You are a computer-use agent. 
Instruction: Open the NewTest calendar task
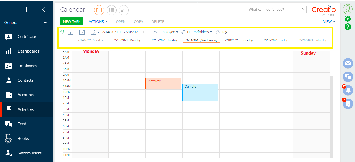(163, 83)
